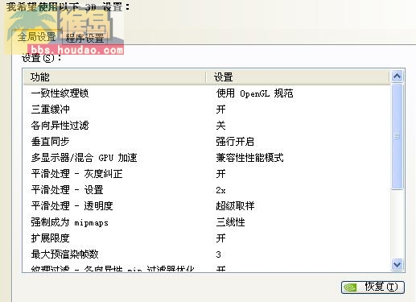This screenshot has height=302, width=416.
Task: Click the 兼容性性能模式 value
Action: pyautogui.click(x=249, y=158)
